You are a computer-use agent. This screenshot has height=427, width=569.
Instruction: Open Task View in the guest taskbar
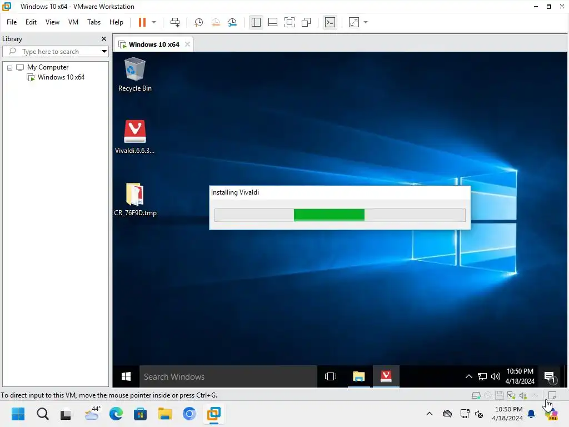point(330,376)
